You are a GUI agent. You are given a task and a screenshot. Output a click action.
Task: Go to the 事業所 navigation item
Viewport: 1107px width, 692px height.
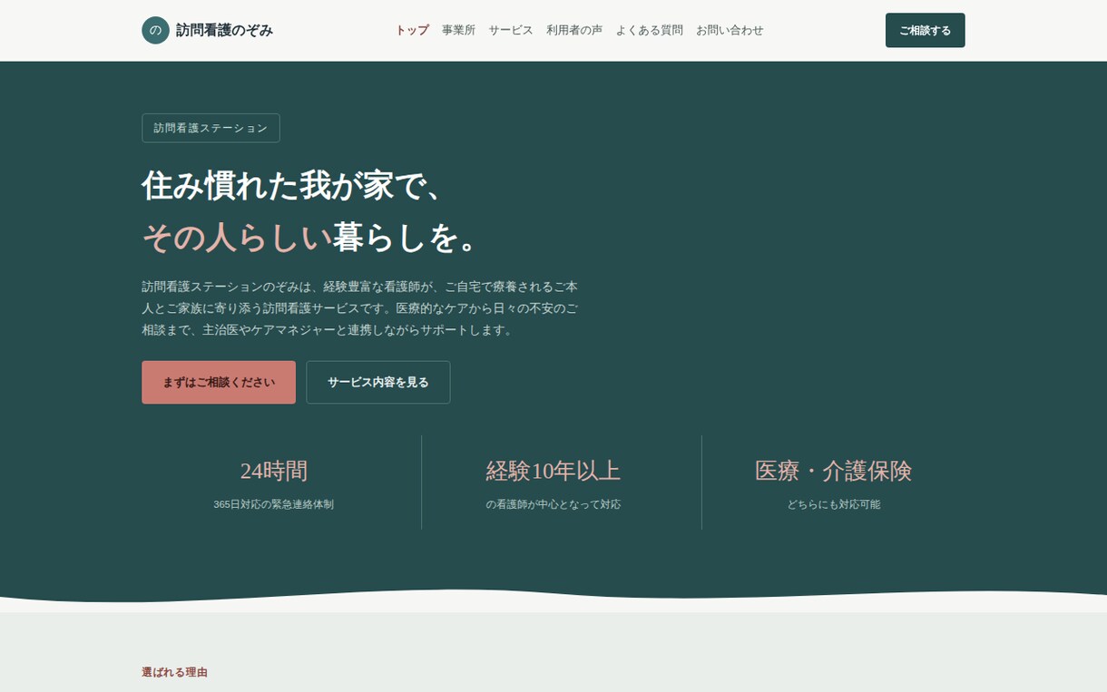pyautogui.click(x=458, y=30)
